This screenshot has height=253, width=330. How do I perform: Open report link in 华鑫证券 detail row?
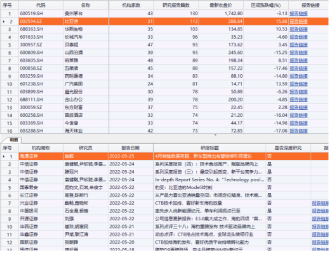click(320, 235)
